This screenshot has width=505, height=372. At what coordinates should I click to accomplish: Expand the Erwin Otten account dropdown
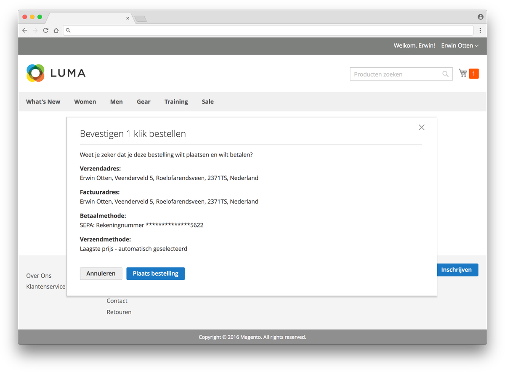click(x=460, y=45)
